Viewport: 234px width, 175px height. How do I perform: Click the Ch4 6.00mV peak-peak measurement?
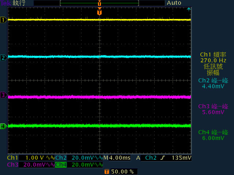click(x=213, y=135)
